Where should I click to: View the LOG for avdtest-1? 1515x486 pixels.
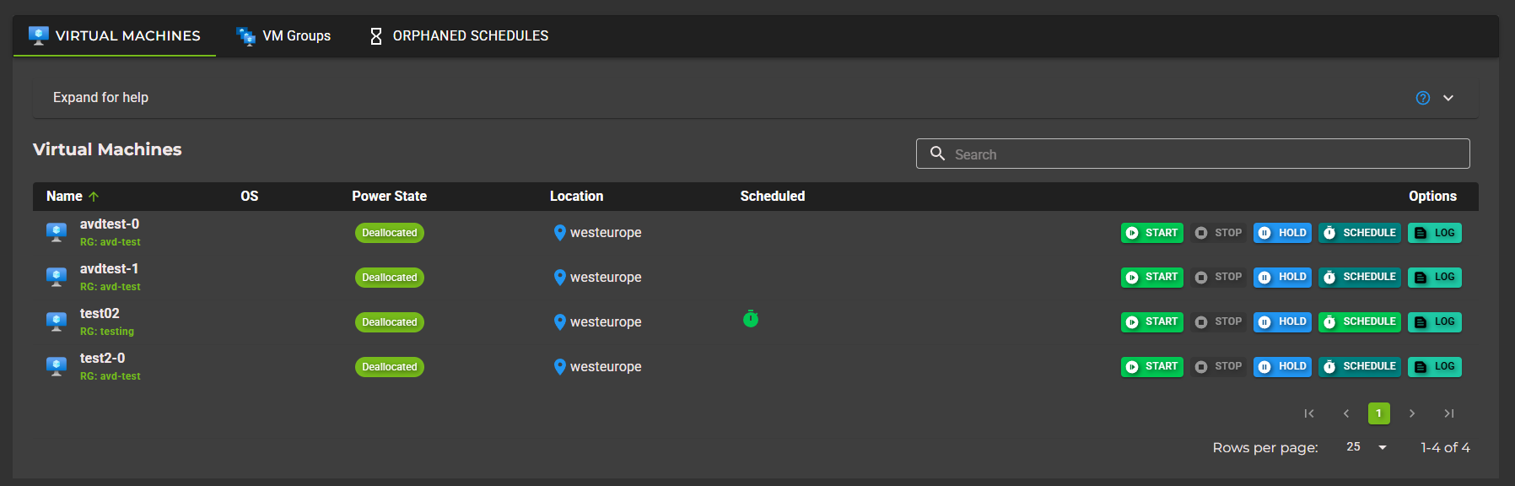click(1435, 277)
